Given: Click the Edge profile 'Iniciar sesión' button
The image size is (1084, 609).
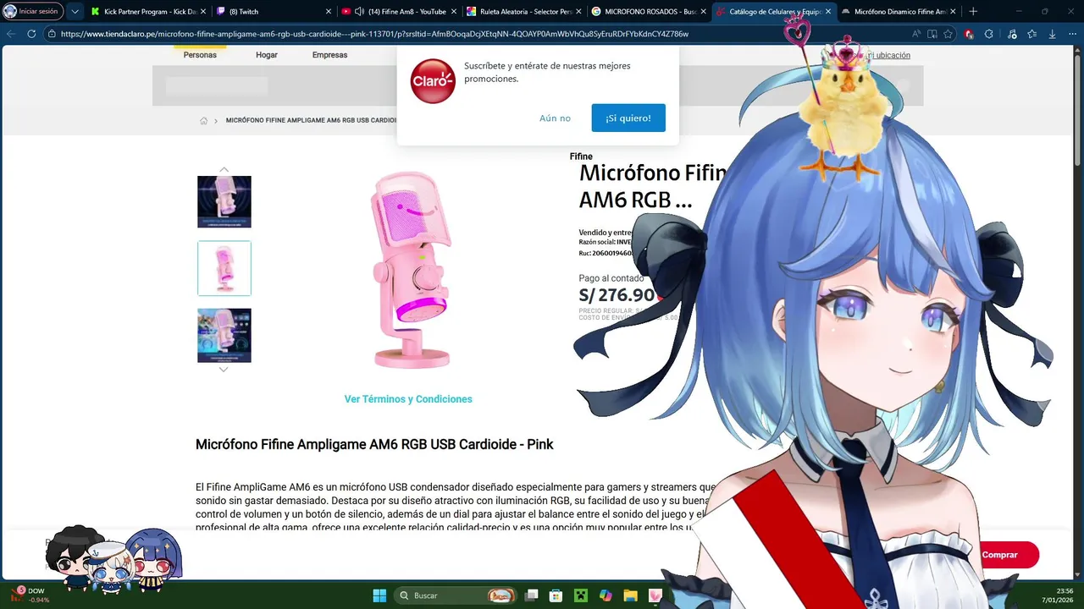Looking at the screenshot, I should [x=32, y=11].
